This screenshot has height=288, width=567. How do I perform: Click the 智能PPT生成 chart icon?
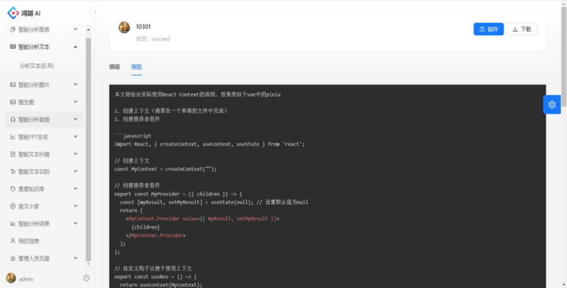tap(13, 136)
